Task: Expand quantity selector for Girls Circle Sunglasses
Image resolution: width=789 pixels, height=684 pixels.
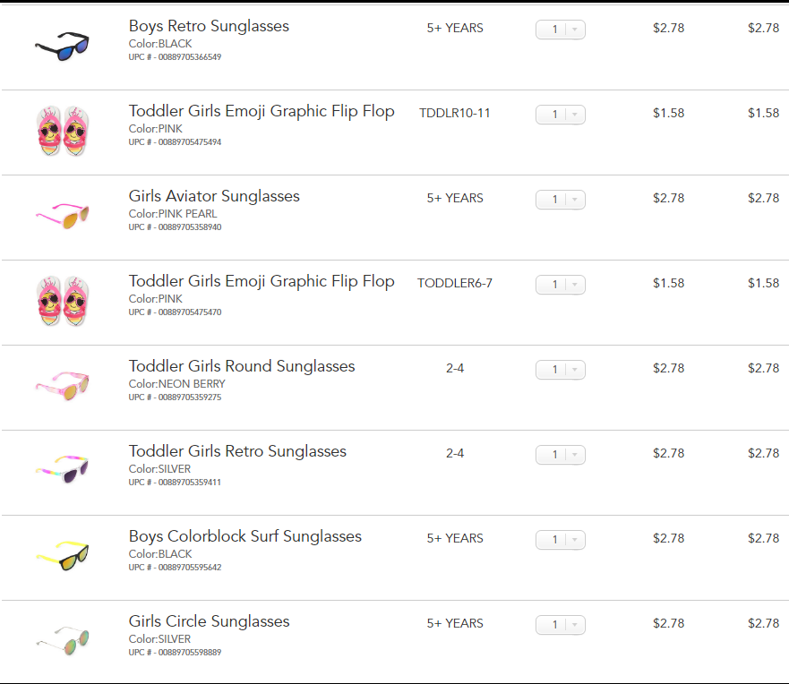Action: point(561,625)
